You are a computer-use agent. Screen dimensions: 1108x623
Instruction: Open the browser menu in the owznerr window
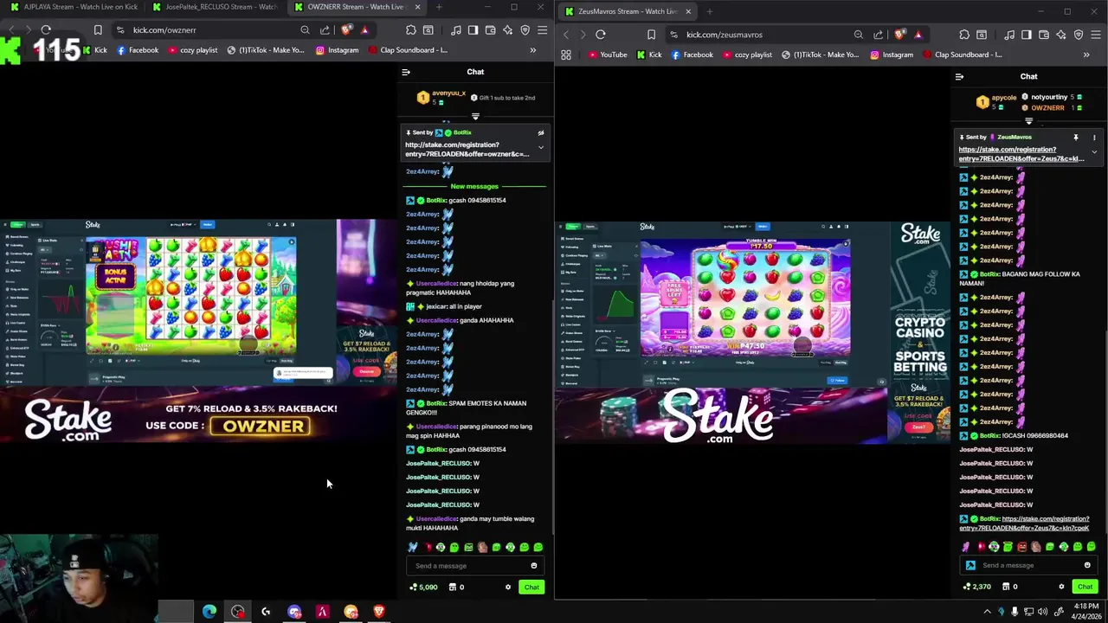542,30
